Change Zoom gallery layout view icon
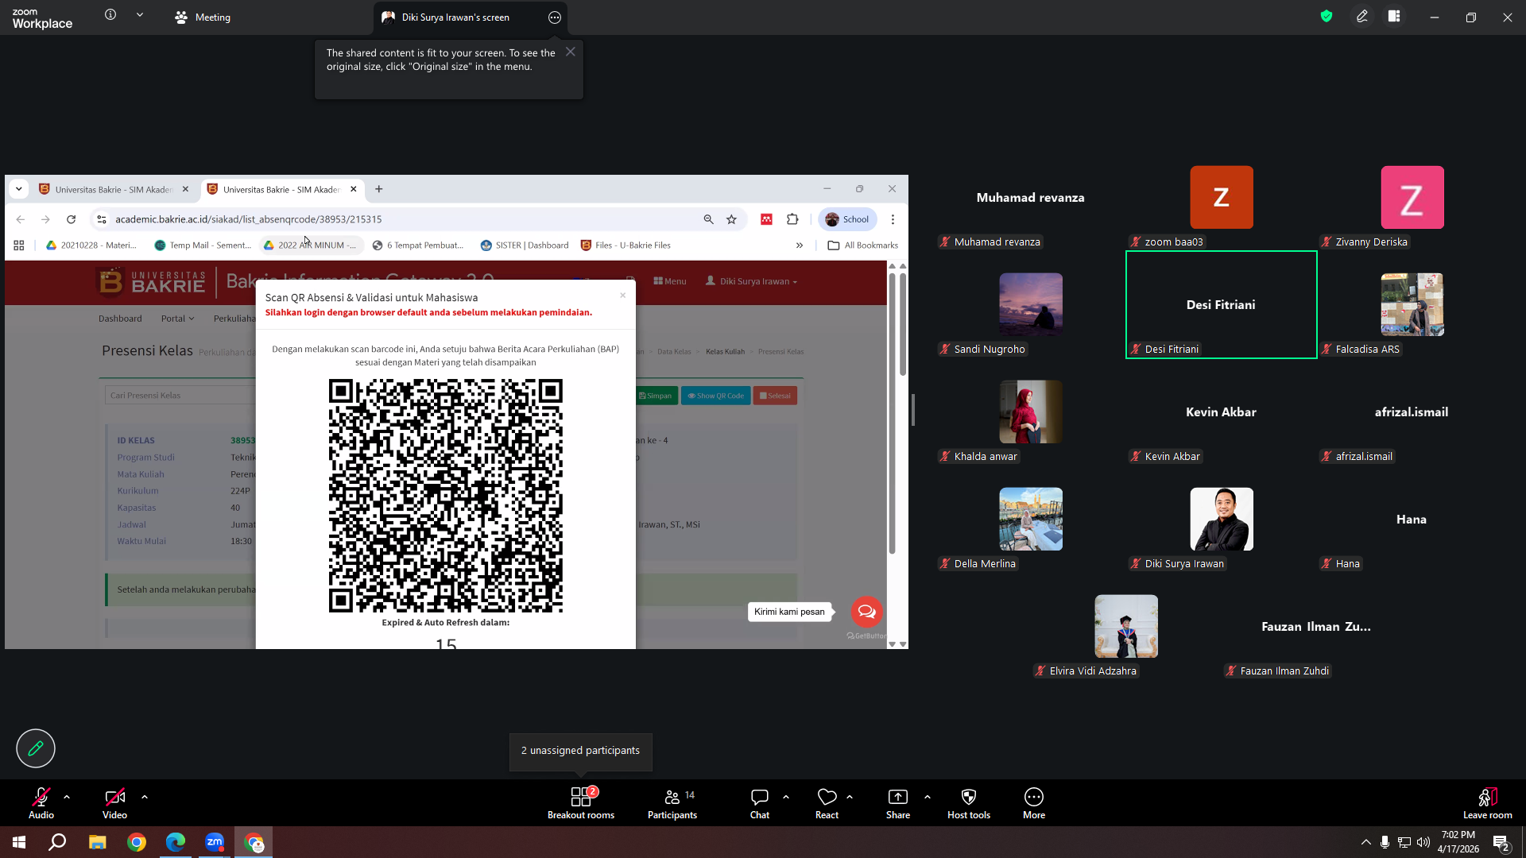Image resolution: width=1526 pixels, height=858 pixels. coord(1394,17)
